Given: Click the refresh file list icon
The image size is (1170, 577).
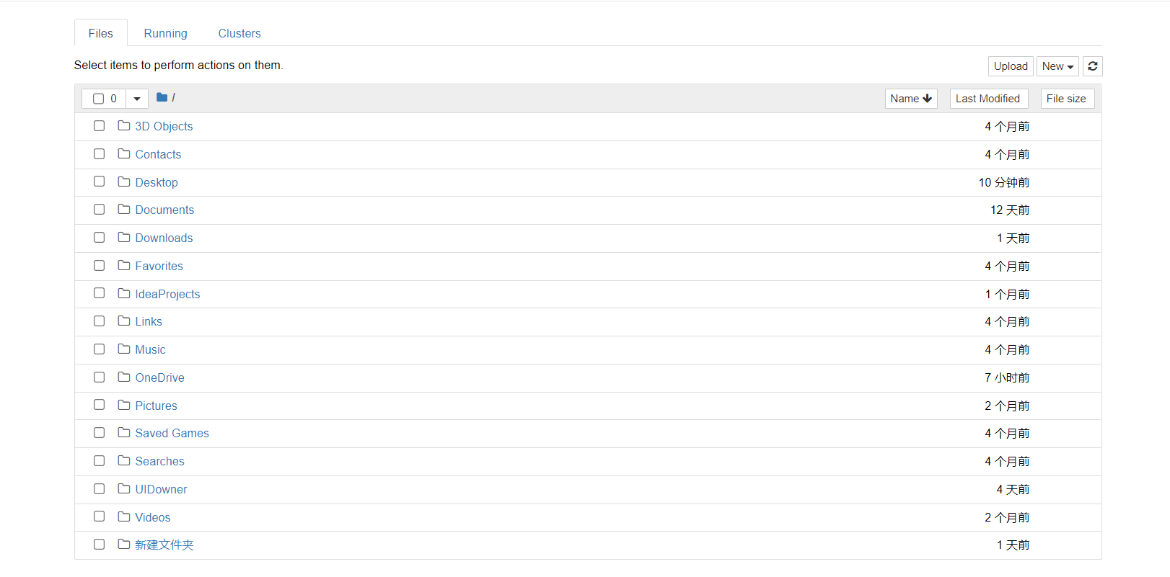Looking at the screenshot, I should click(x=1092, y=66).
